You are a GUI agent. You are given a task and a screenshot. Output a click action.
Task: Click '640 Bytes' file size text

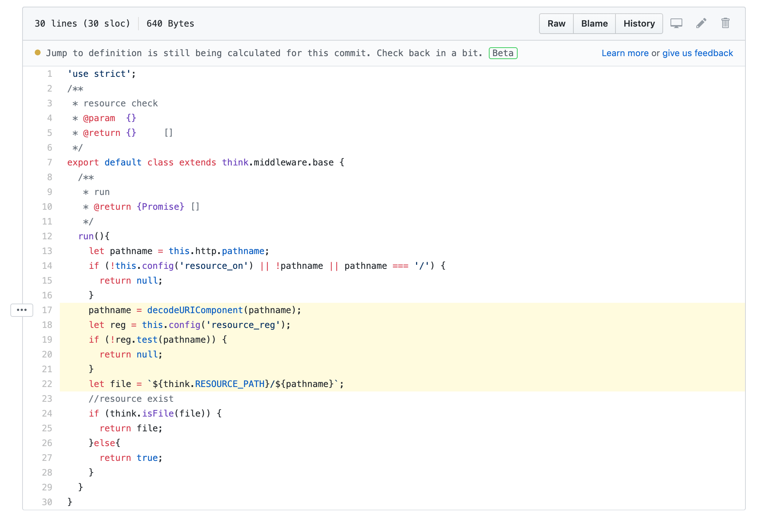tap(170, 24)
